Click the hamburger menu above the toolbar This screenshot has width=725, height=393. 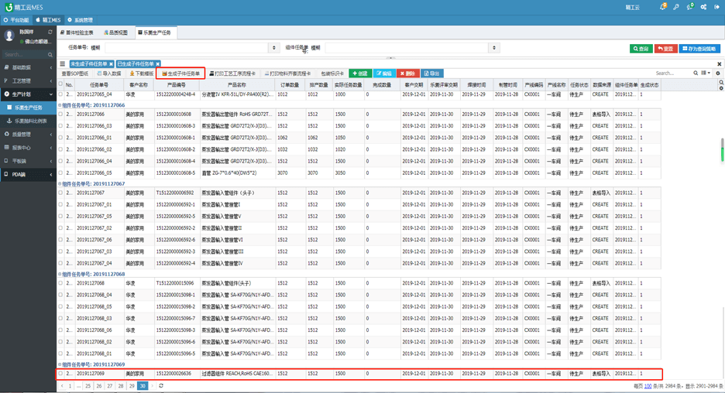(x=63, y=64)
